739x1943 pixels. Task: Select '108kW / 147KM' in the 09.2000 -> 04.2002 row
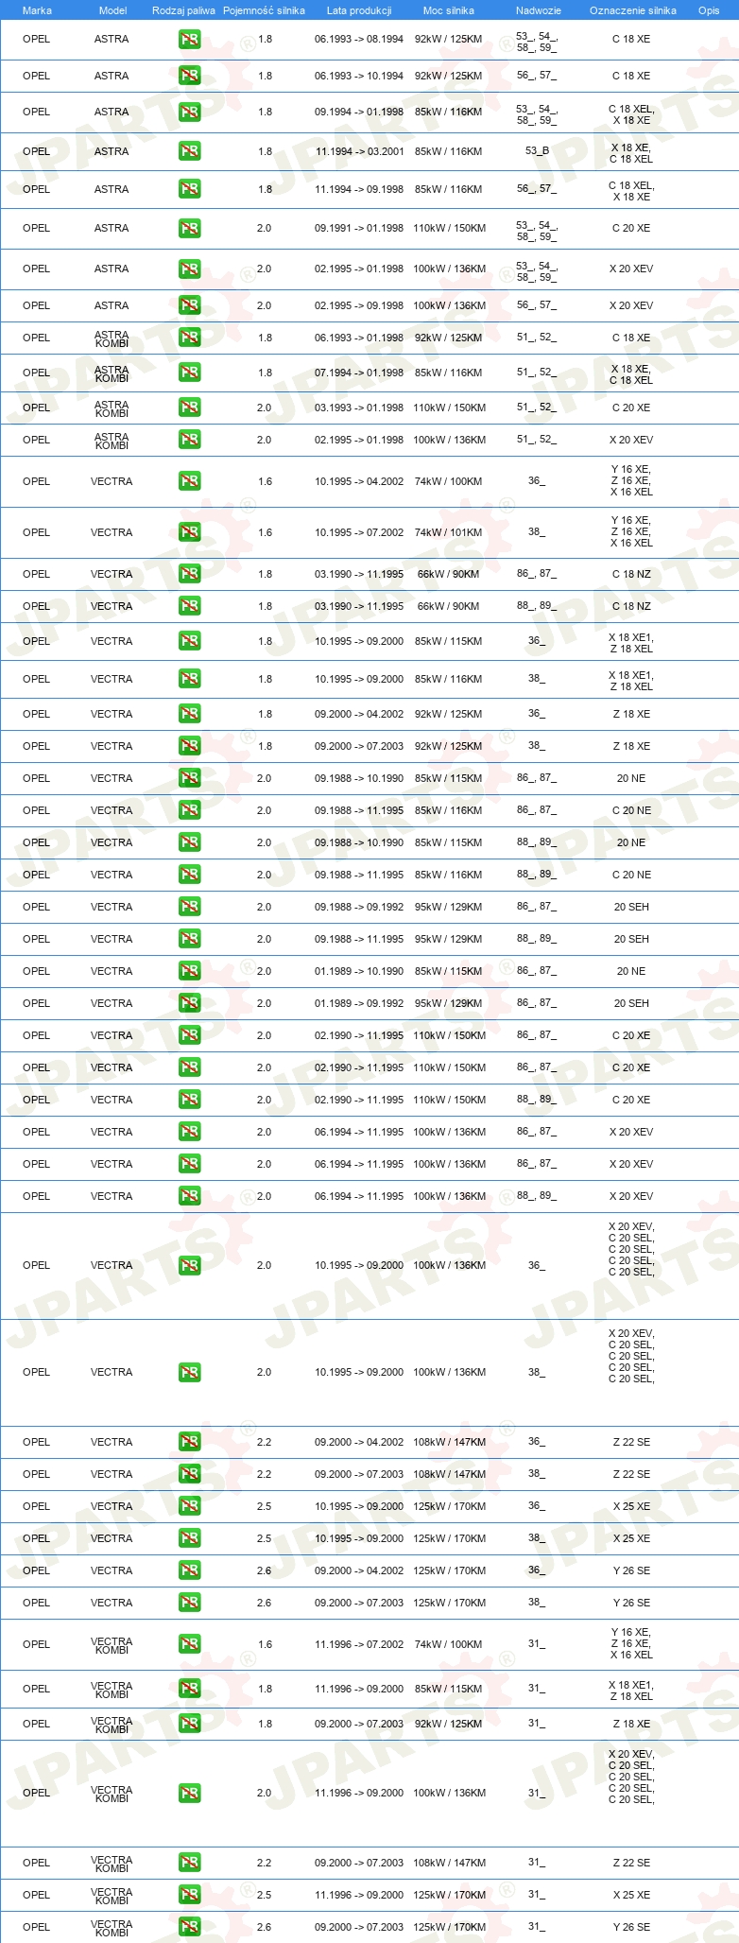pos(450,1442)
